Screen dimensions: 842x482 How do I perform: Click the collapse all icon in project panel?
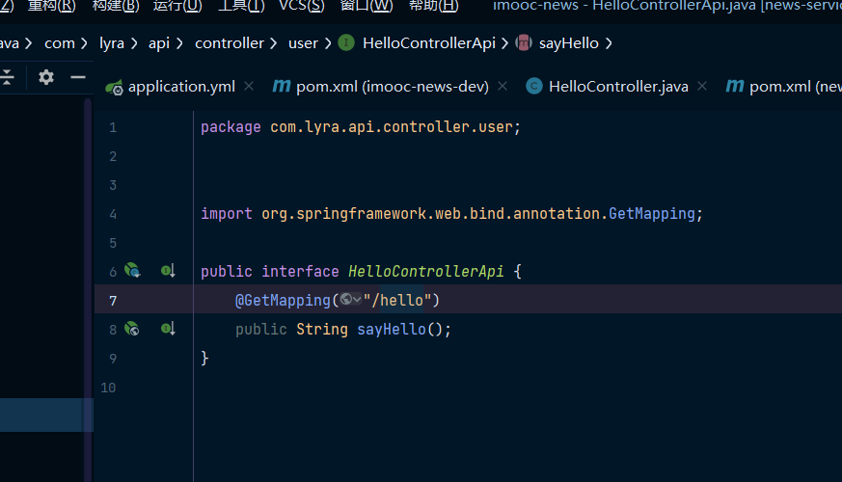click(x=7, y=77)
